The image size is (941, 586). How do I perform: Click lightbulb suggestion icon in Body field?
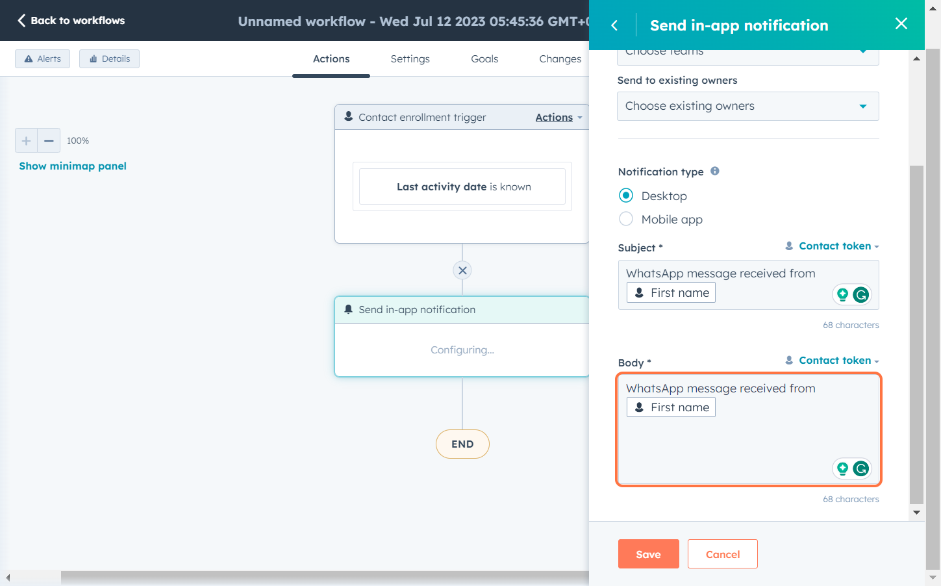[842, 468]
